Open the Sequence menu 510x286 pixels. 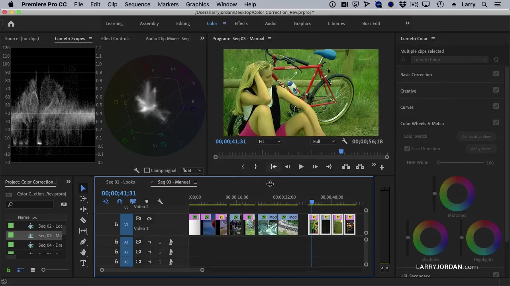[137, 4]
